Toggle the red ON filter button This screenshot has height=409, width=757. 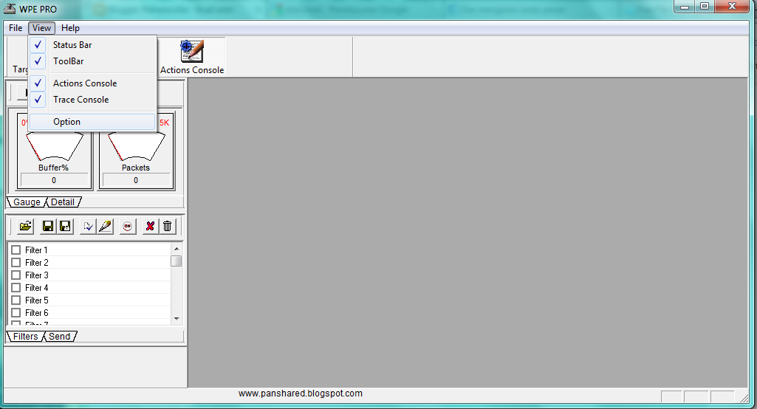click(128, 226)
